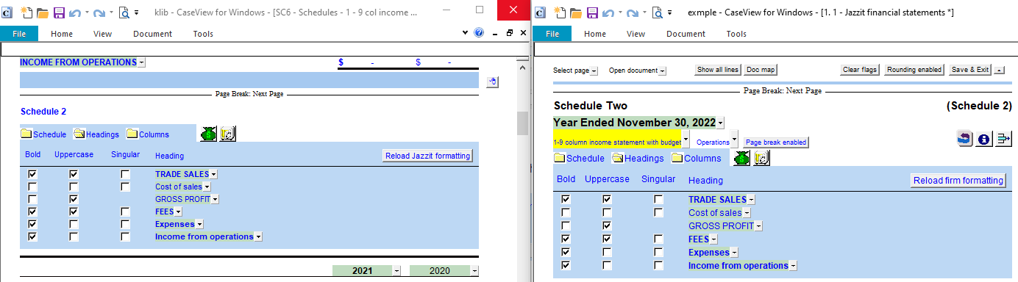Viewport: 1018px width, 282px height.
Task: Click the klib window vertical scrollbar thumb
Action: pyautogui.click(x=522, y=124)
